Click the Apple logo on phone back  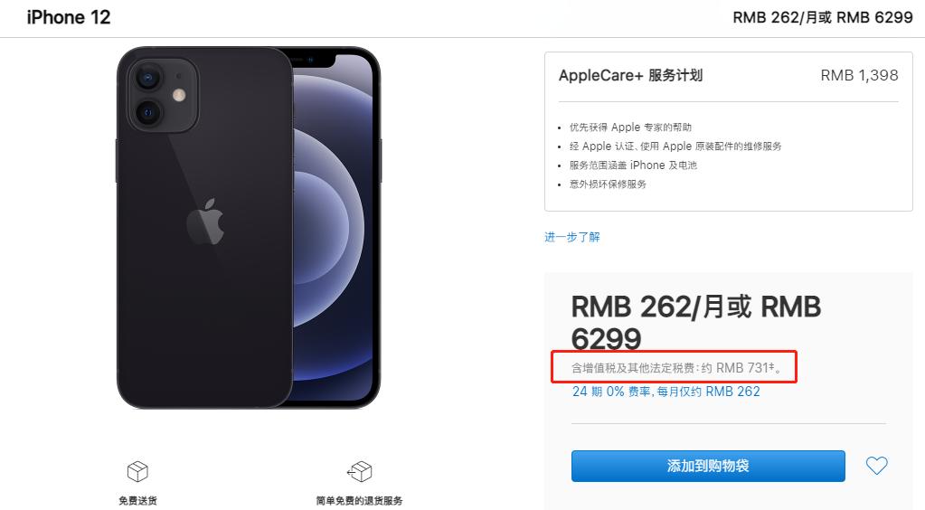205,222
